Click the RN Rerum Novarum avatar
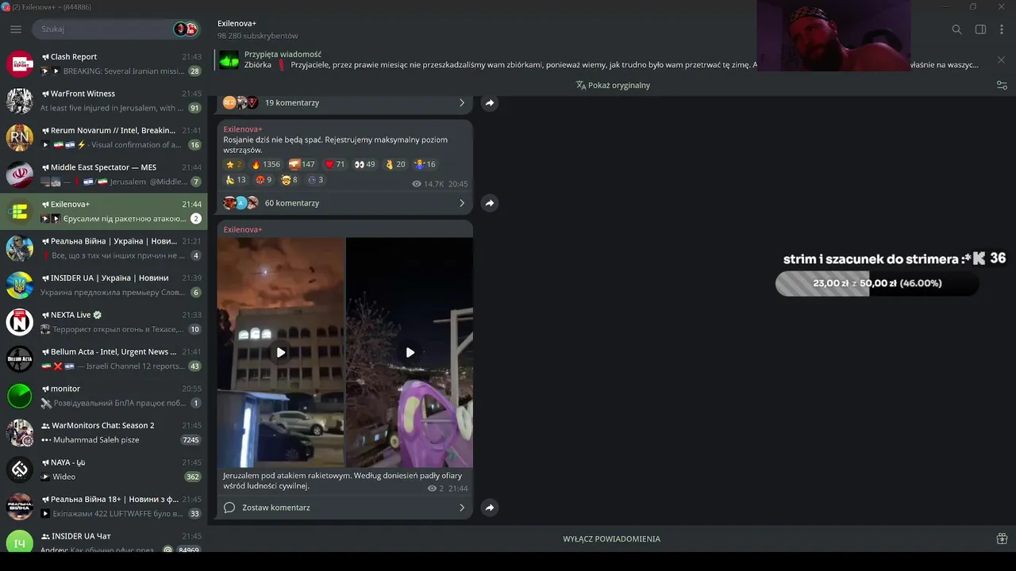Viewport: 1016px width, 571px height. coord(19,138)
